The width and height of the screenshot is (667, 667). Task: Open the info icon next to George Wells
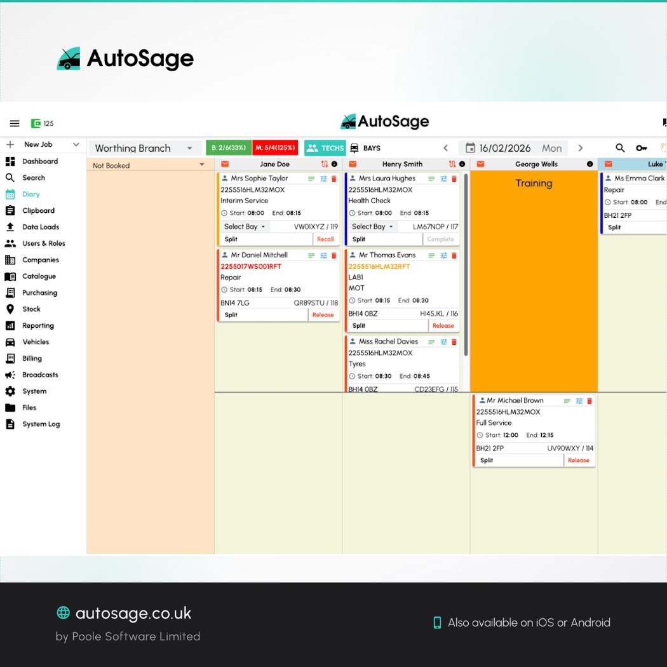point(588,164)
